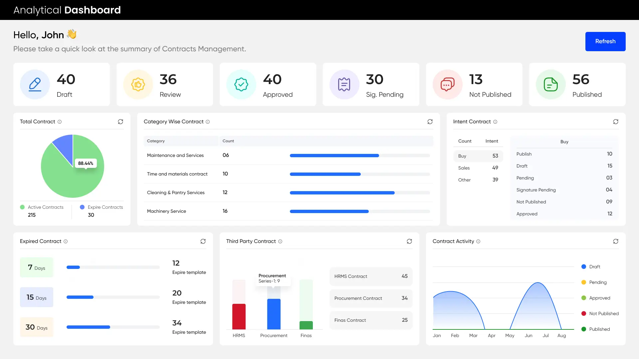
Task: Refresh the Intent Contract panel
Action: coord(616,122)
